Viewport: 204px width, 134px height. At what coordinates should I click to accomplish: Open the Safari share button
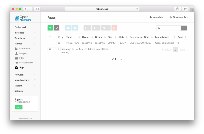pos(177,9)
